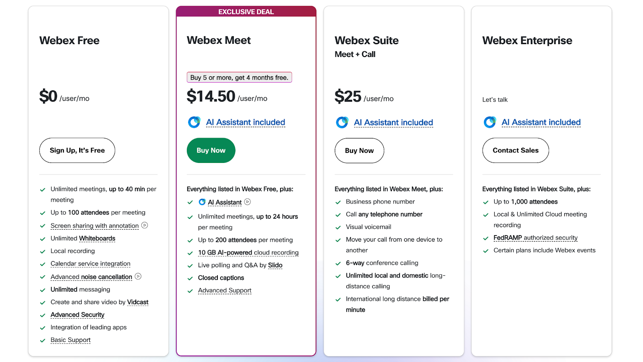Open the Advanced Security link

(78, 315)
